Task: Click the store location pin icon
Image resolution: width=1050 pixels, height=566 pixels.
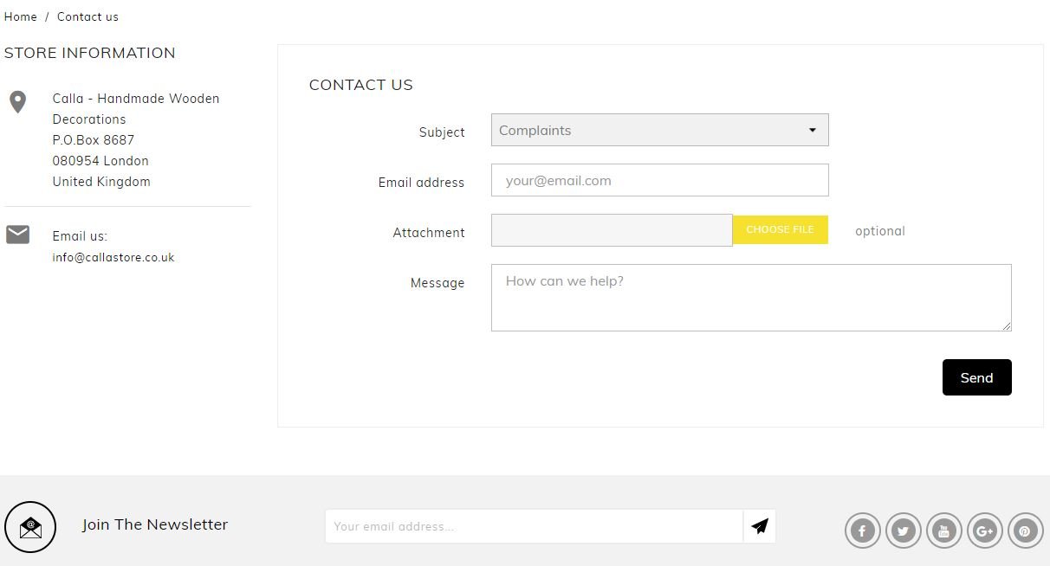Action: point(17,102)
